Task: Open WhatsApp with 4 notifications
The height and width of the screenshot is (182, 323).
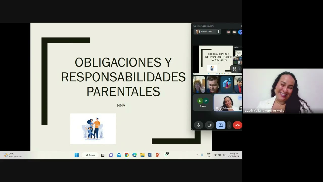Action: tap(166, 155)
